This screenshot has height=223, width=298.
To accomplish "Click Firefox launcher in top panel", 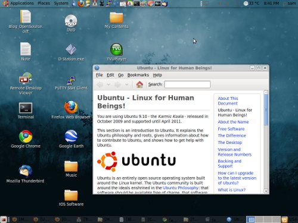I will [x=80, y=4].
